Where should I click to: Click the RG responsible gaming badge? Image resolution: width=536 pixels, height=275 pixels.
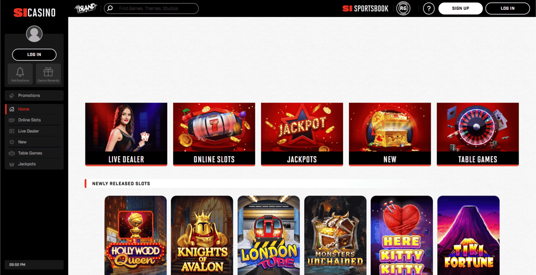(x=403, y=8)
